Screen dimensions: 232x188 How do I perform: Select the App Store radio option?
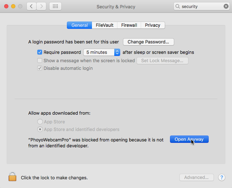[40, 122]
